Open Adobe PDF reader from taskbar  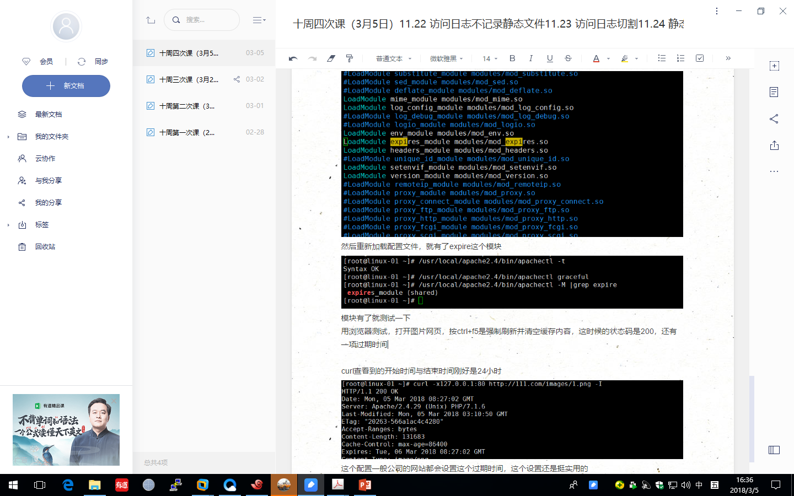tap(338, 485)
